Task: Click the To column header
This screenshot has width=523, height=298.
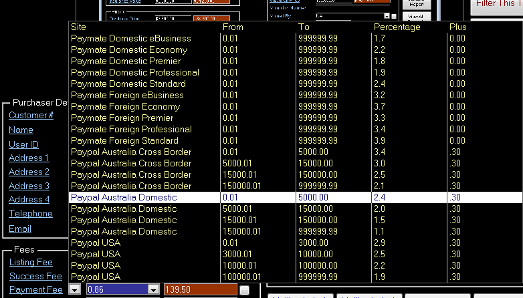Action: coord(304,27)
